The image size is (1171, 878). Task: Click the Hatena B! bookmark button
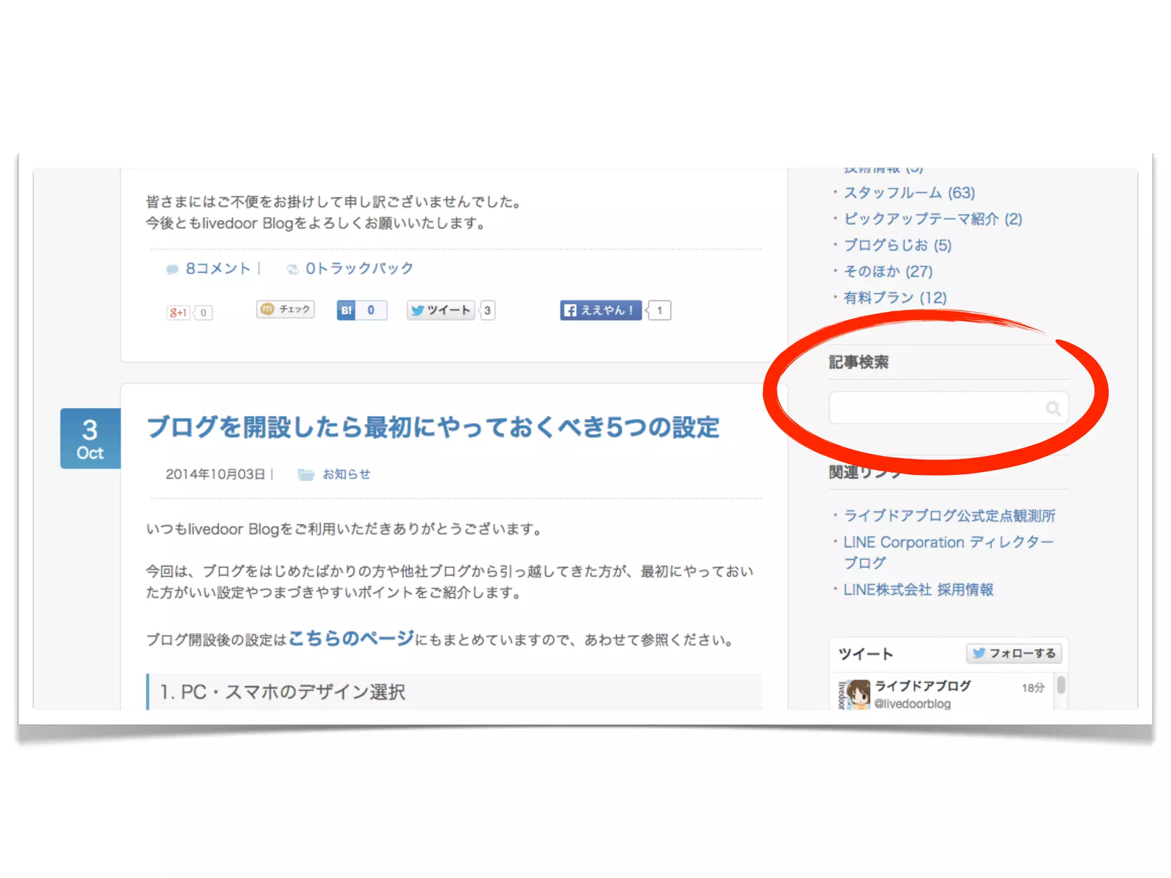[x=346, y=310]
